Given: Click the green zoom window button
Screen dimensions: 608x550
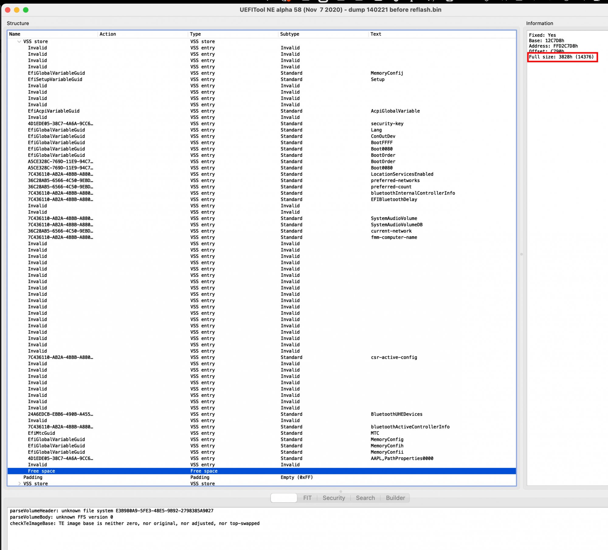Looking at the screenshot, I should click(26, 10).
